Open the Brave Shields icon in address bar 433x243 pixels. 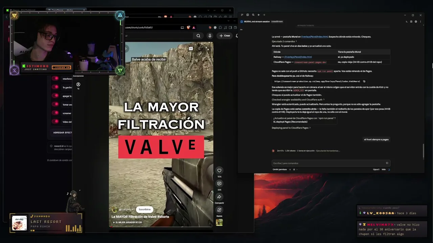coord(188,28)
